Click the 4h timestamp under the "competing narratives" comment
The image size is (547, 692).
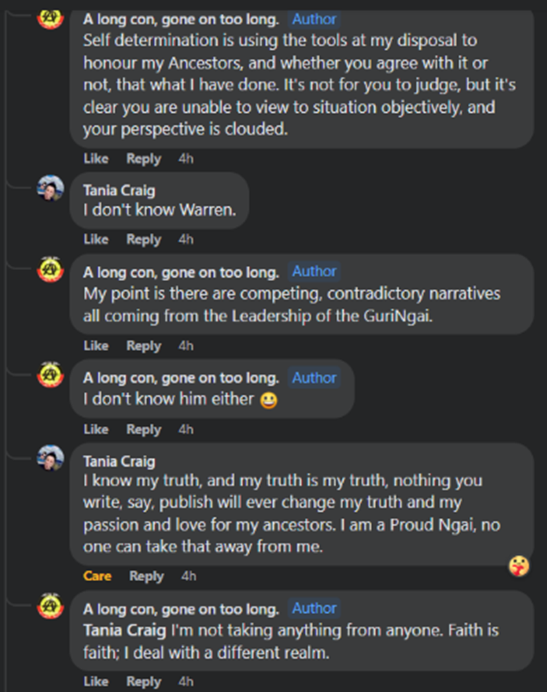[x=185, y=346]
